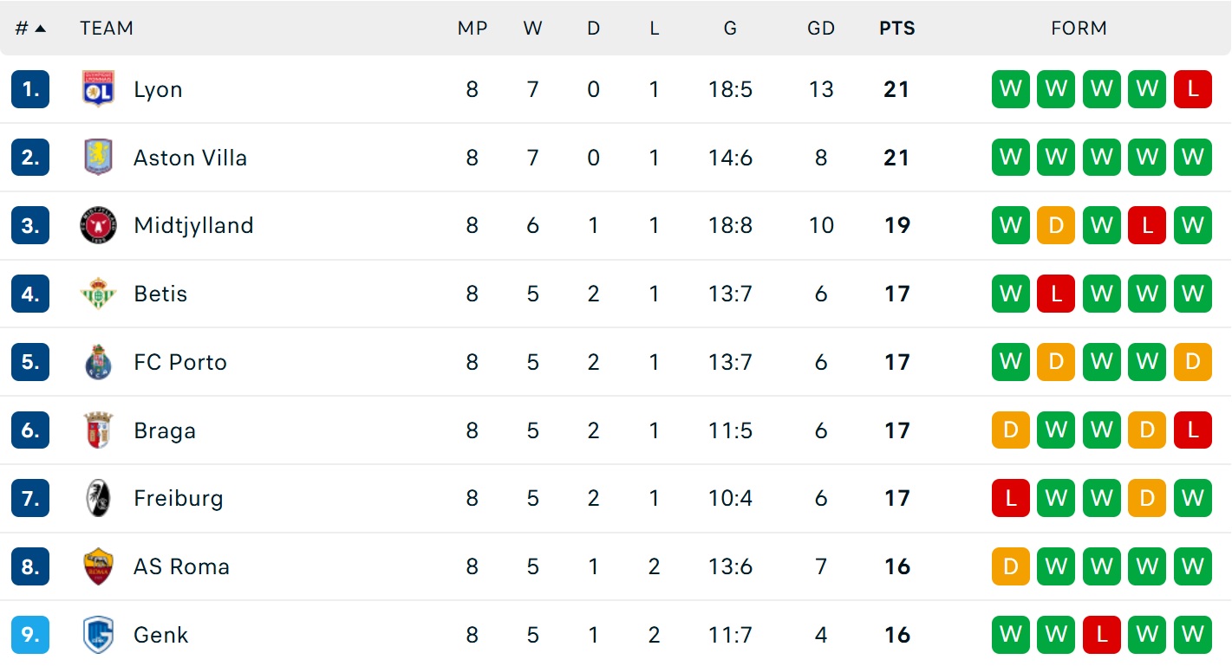Viewport: 1232px width, 666px height.
Task: Click the Betis club badge
Action: pos(98,294)
